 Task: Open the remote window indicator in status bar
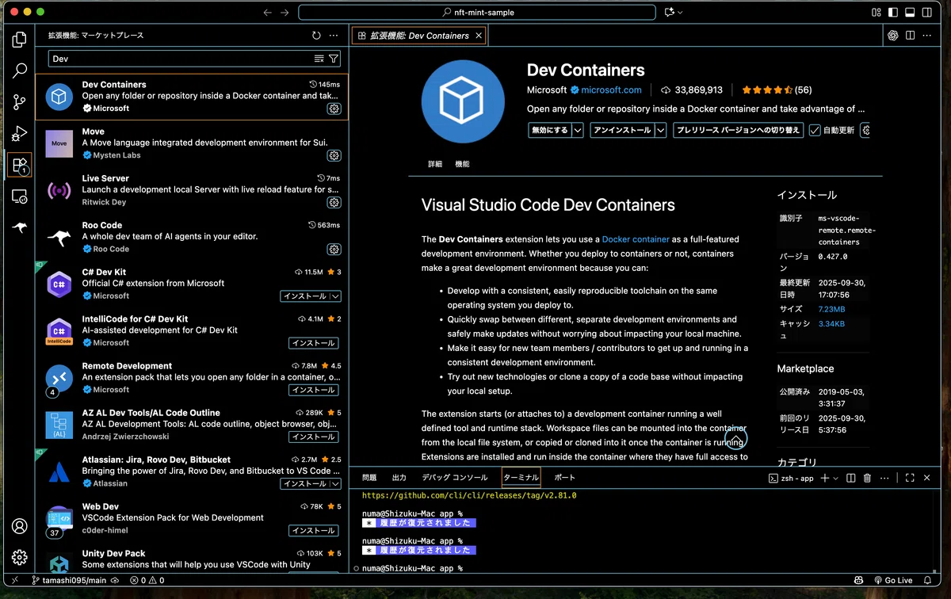coord(13,580)
